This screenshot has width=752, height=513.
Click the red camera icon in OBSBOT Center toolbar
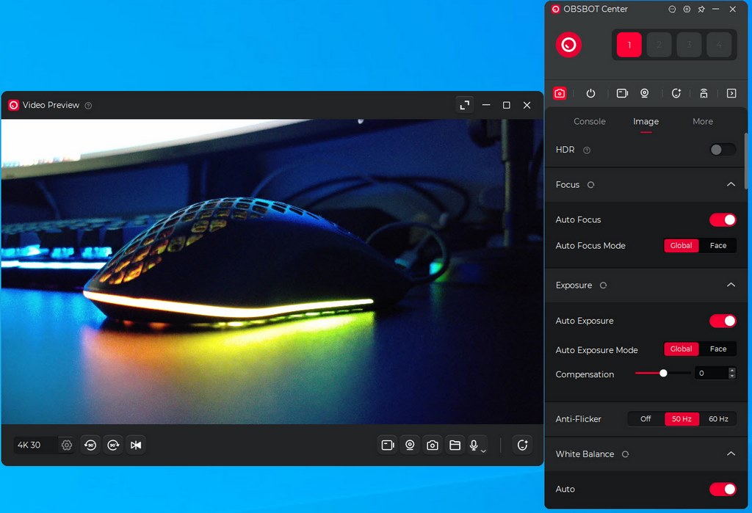click(560, 93)
